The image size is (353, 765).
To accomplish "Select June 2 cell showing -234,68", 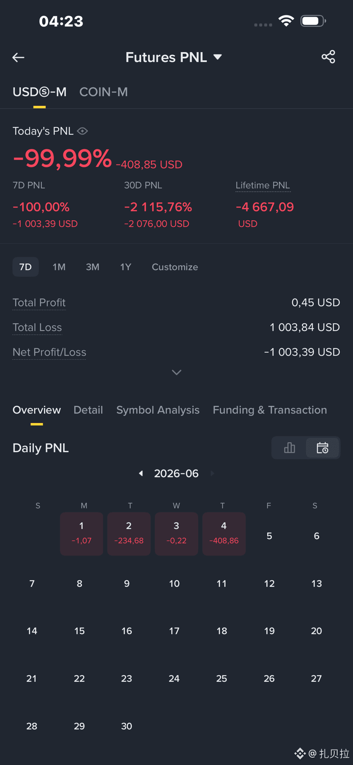I will [x=129, y=534].
